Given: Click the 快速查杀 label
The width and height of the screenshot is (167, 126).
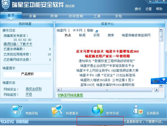Looking at the screenshot, I should [x=72, y=113].
